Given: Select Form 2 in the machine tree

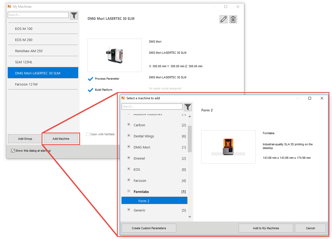Looking at the screenshot, I should click(154, 201).
